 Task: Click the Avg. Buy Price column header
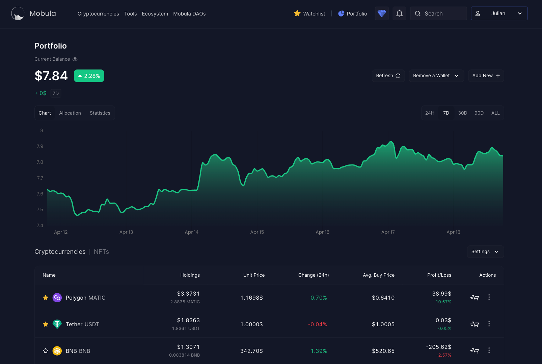click(379, 275)
